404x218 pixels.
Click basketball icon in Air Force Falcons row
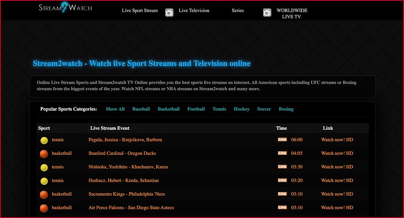pos(44,208)
